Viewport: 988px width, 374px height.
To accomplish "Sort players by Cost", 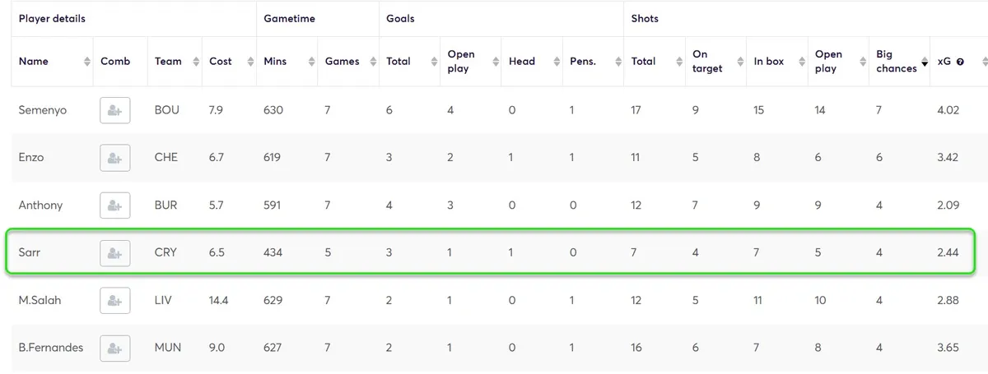I will [250, 62].
